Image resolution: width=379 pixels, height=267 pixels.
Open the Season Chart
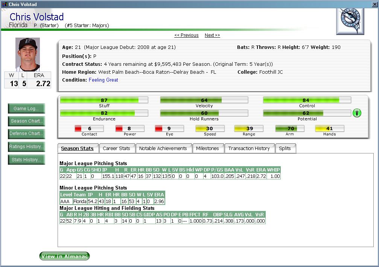26,121
